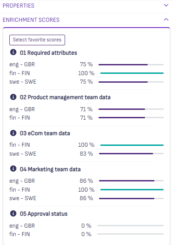173x245 pixels.
Task: Click the 01 Required attributes heading
Action: [49, 53]
